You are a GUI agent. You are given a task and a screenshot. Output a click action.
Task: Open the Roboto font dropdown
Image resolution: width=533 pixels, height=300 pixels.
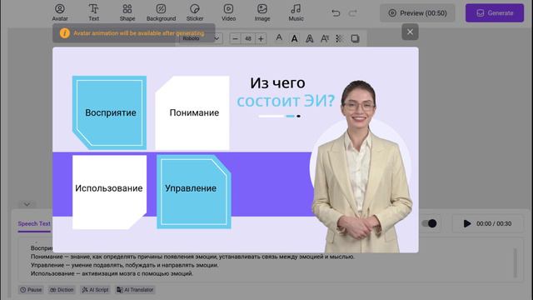[x=202, y=38]
